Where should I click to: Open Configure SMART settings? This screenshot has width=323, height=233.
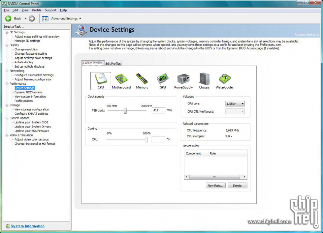pos(31,114)
